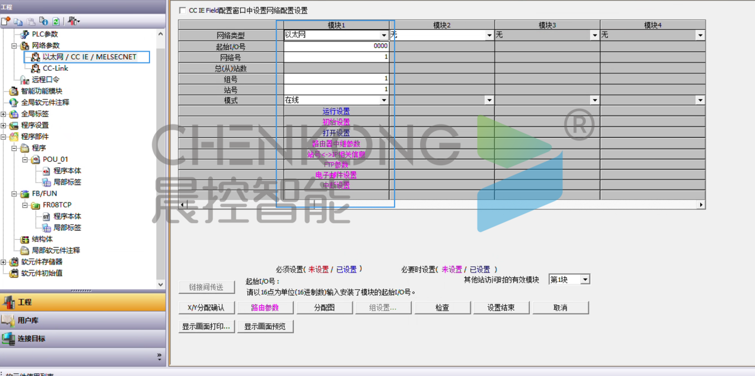Expand the 全局标签 tree node
This screenshot has height=376, width=755.
coord(4,114)
